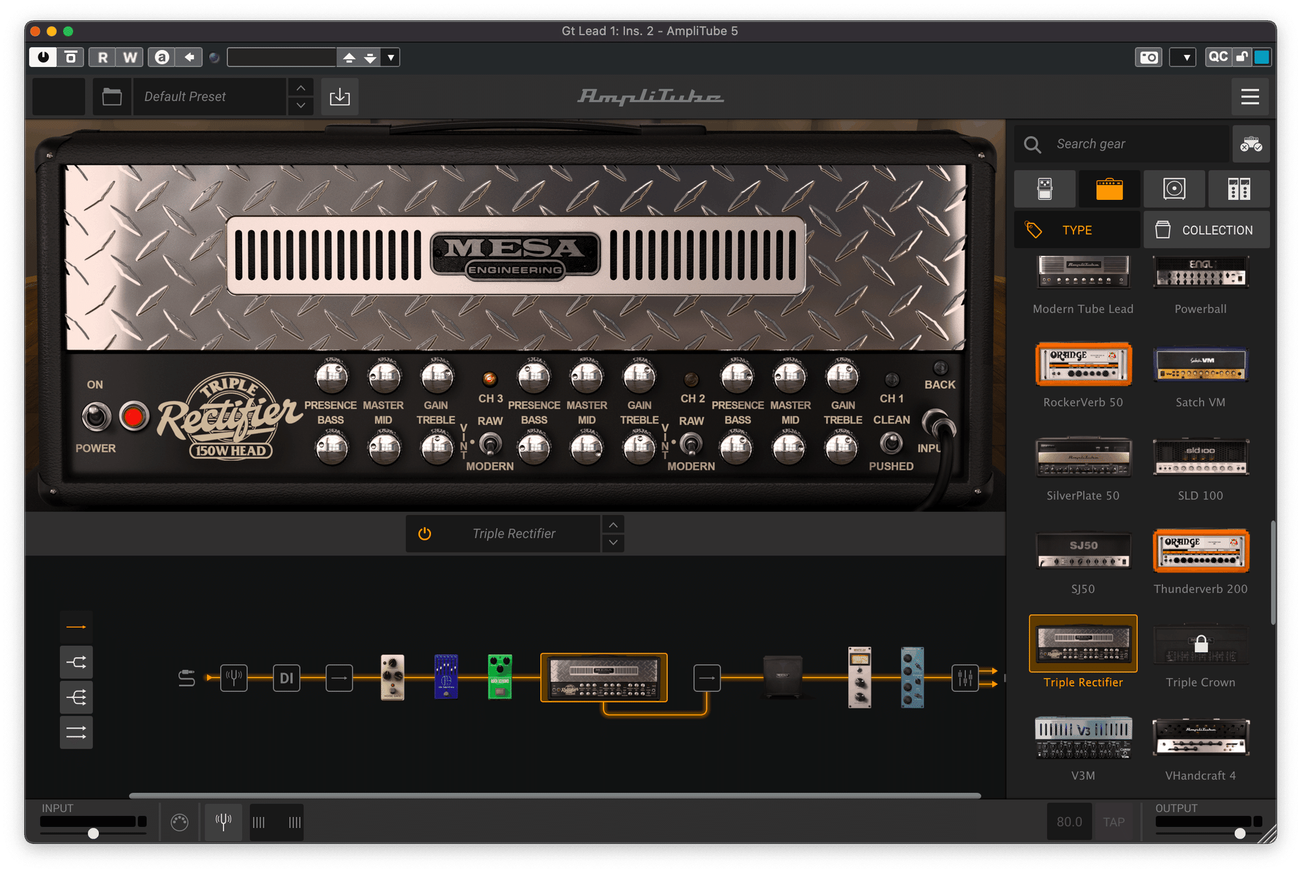1302x873 pixels.
Task: Select the next preset with down chevron
Action: 300,105
